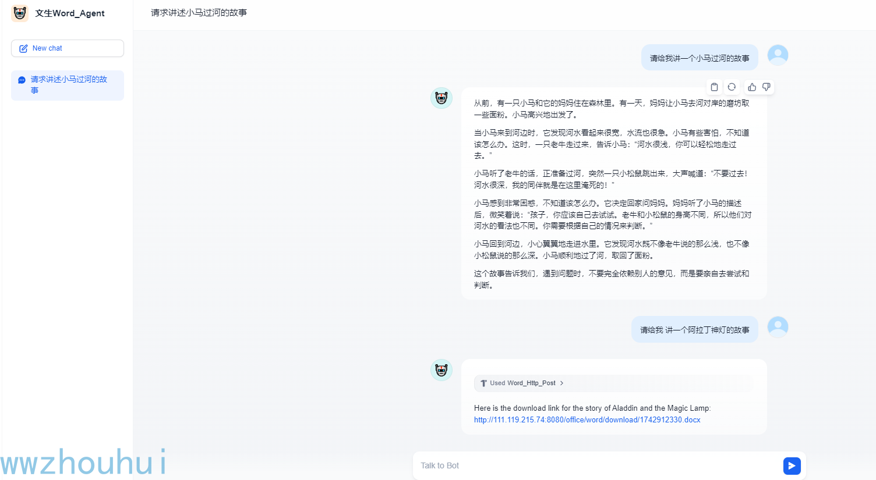Click the user avatar beside 小马过河 message
Image resolution: width=876 pixels, height=480 pixels.
(x=778, y=55)
